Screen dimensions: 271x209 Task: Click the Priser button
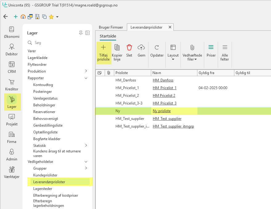pyautogui.click(x=211, y=51)
